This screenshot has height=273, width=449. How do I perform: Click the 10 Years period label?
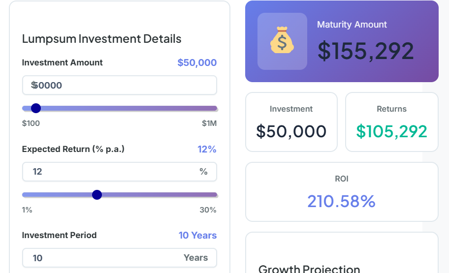197,235
